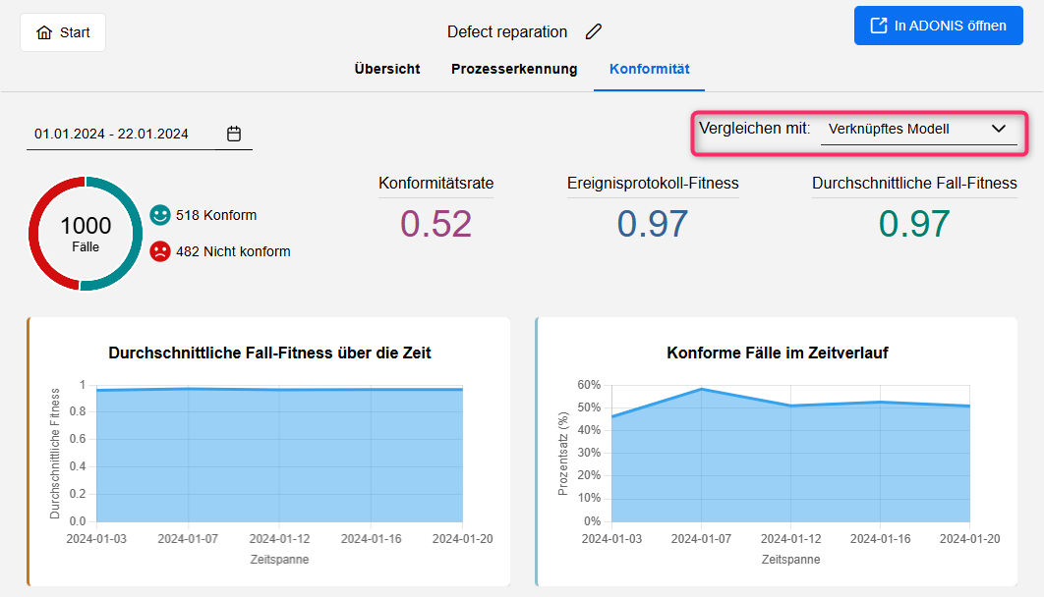Click the date range field 01.01.2024 - 22.01.2024
Image resolution: width=1044 pixels, height=597 pixels.
pos(111,134)
